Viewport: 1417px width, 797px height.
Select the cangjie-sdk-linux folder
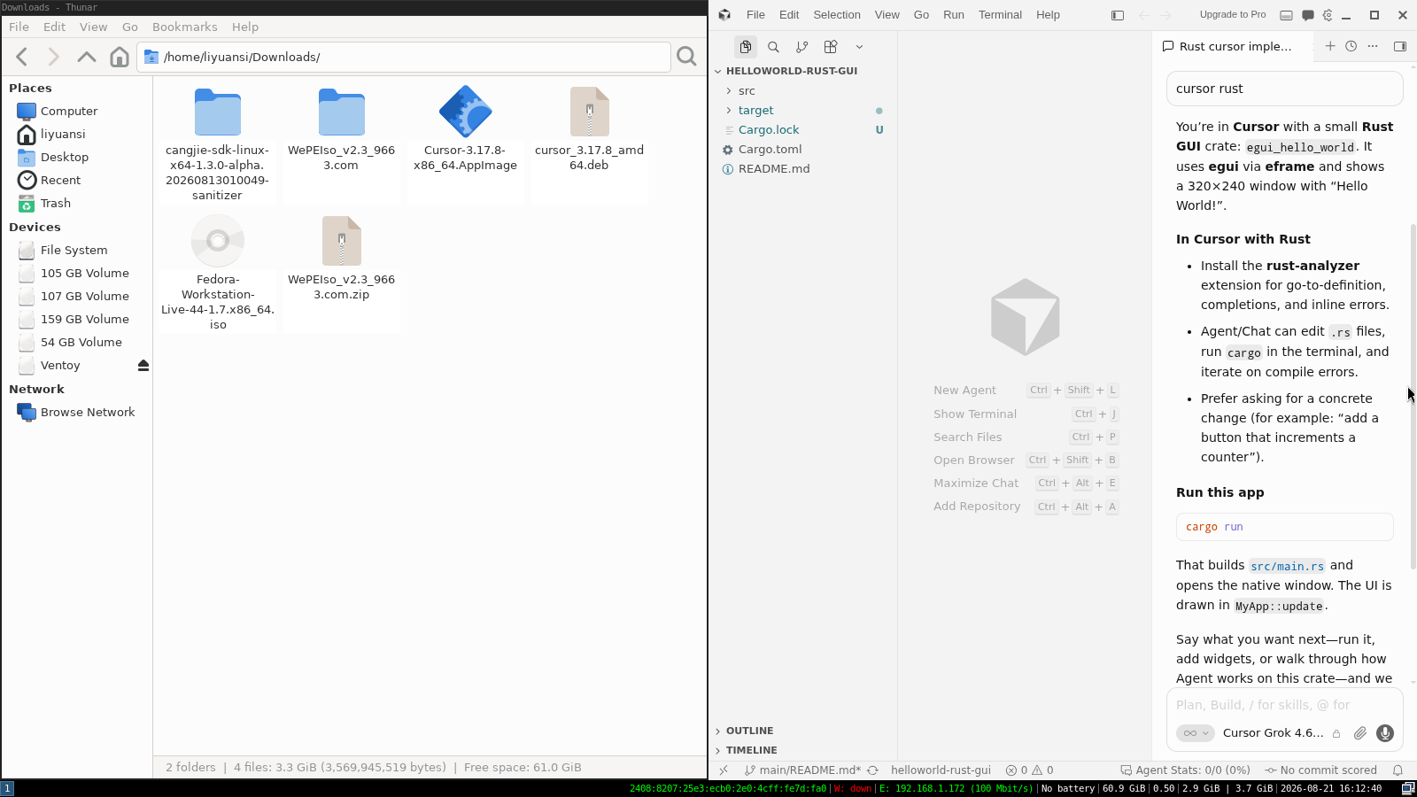pyautogui.click(x=217, y=144)
